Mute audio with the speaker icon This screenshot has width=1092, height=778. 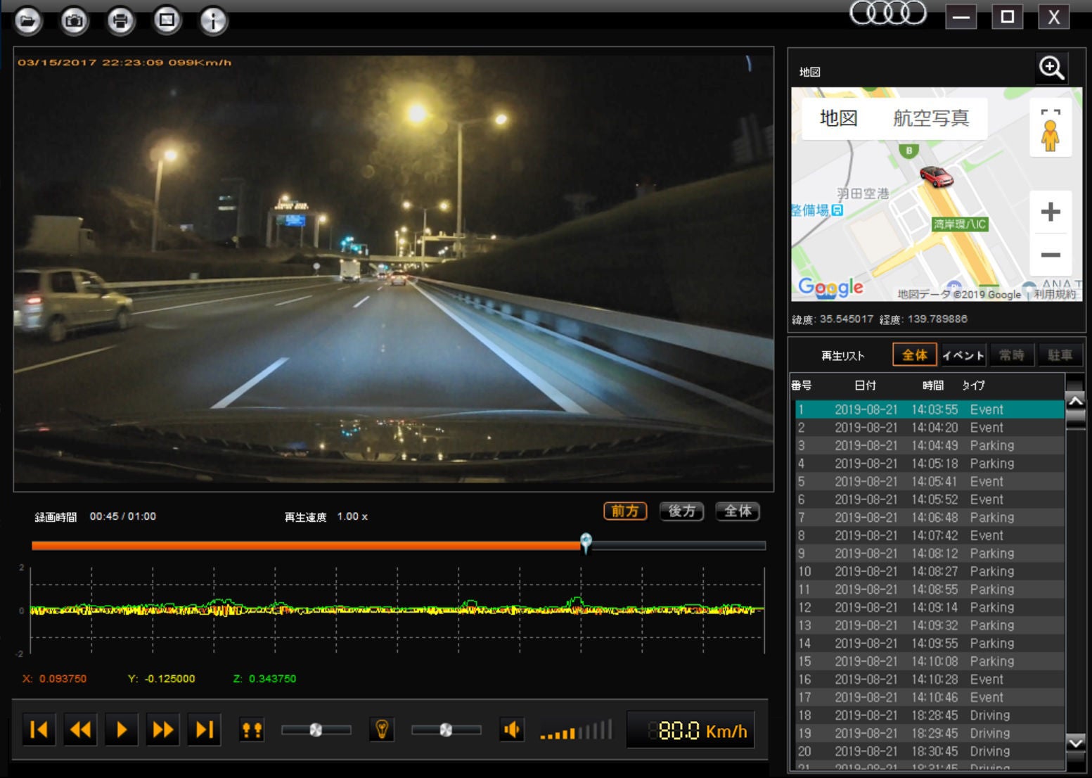pos(513,730)
